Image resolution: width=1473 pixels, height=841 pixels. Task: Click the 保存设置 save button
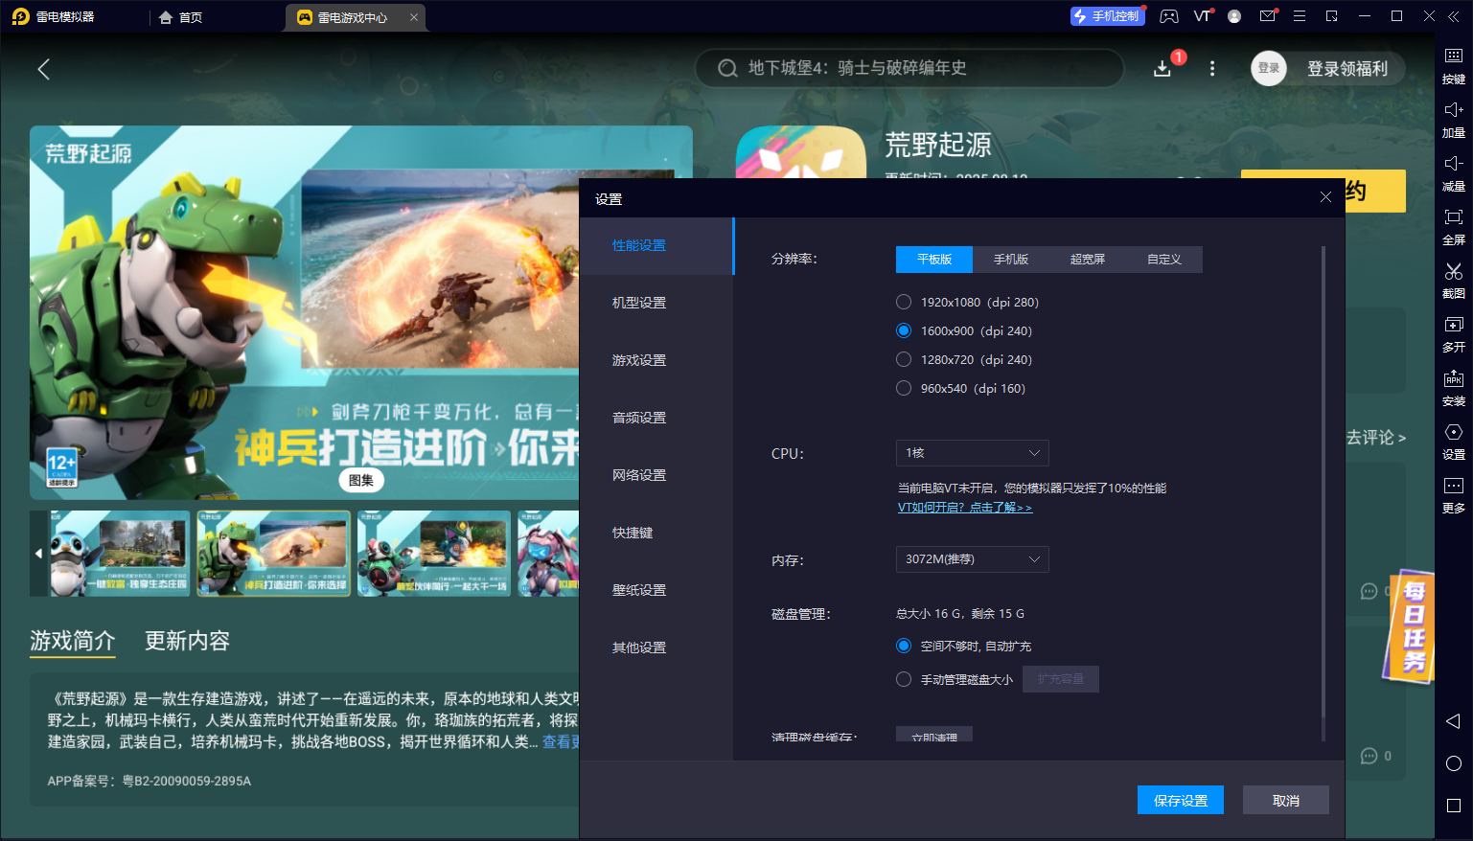pos(1180,801)
